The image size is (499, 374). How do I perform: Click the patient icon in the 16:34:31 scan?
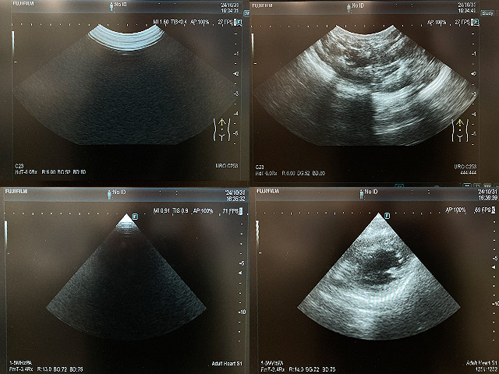click(x=111, y=6)
